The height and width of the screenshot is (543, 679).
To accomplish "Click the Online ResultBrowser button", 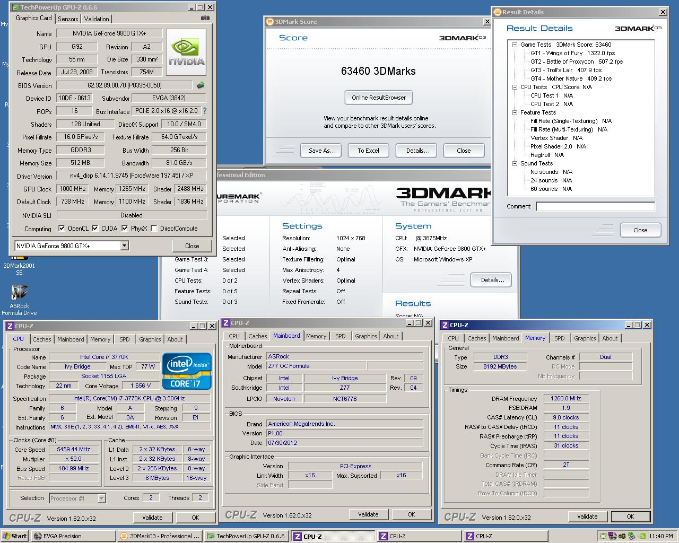I will coord(378,98).
